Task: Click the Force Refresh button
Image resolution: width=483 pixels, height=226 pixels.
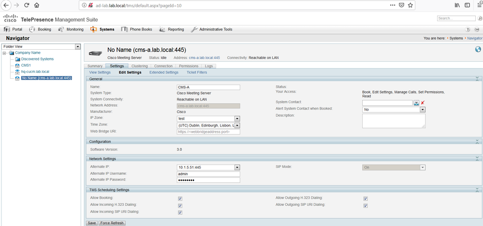Action: (x=112, y=223)
